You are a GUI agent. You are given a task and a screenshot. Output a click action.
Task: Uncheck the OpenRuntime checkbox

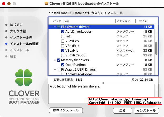[x=63, y=65]
